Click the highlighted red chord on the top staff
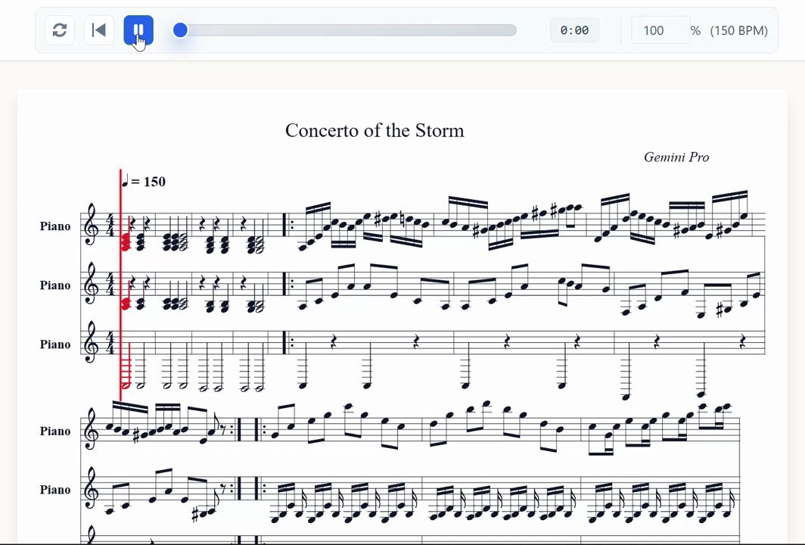Viewport: 805px width, 545px height. tap(126, 241)
